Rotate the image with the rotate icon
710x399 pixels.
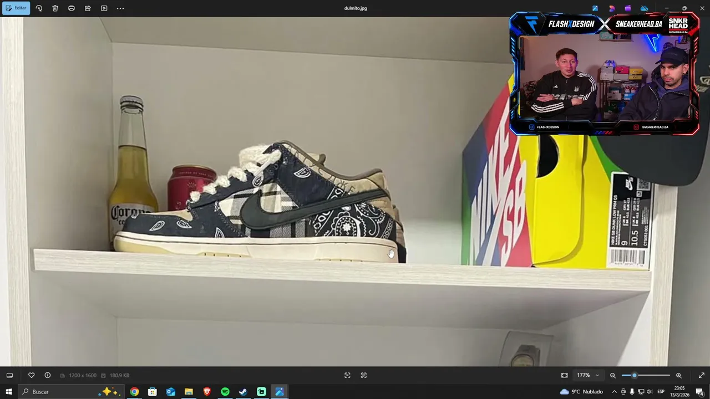[x=39, y=8]
